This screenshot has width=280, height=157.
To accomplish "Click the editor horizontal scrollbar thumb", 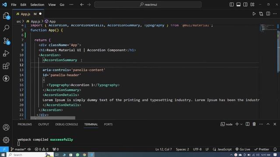I will tap(53, 118).
